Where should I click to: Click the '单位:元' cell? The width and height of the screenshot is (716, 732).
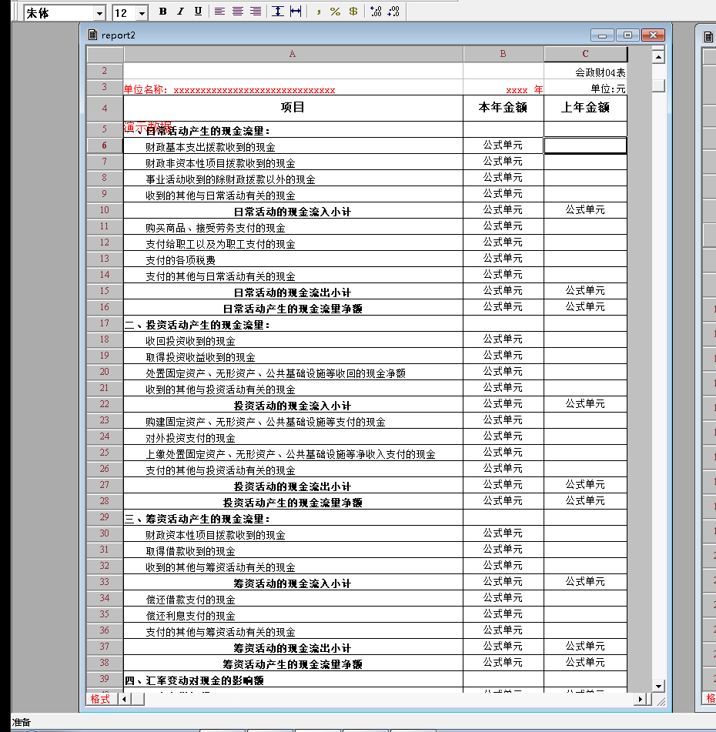585,89
